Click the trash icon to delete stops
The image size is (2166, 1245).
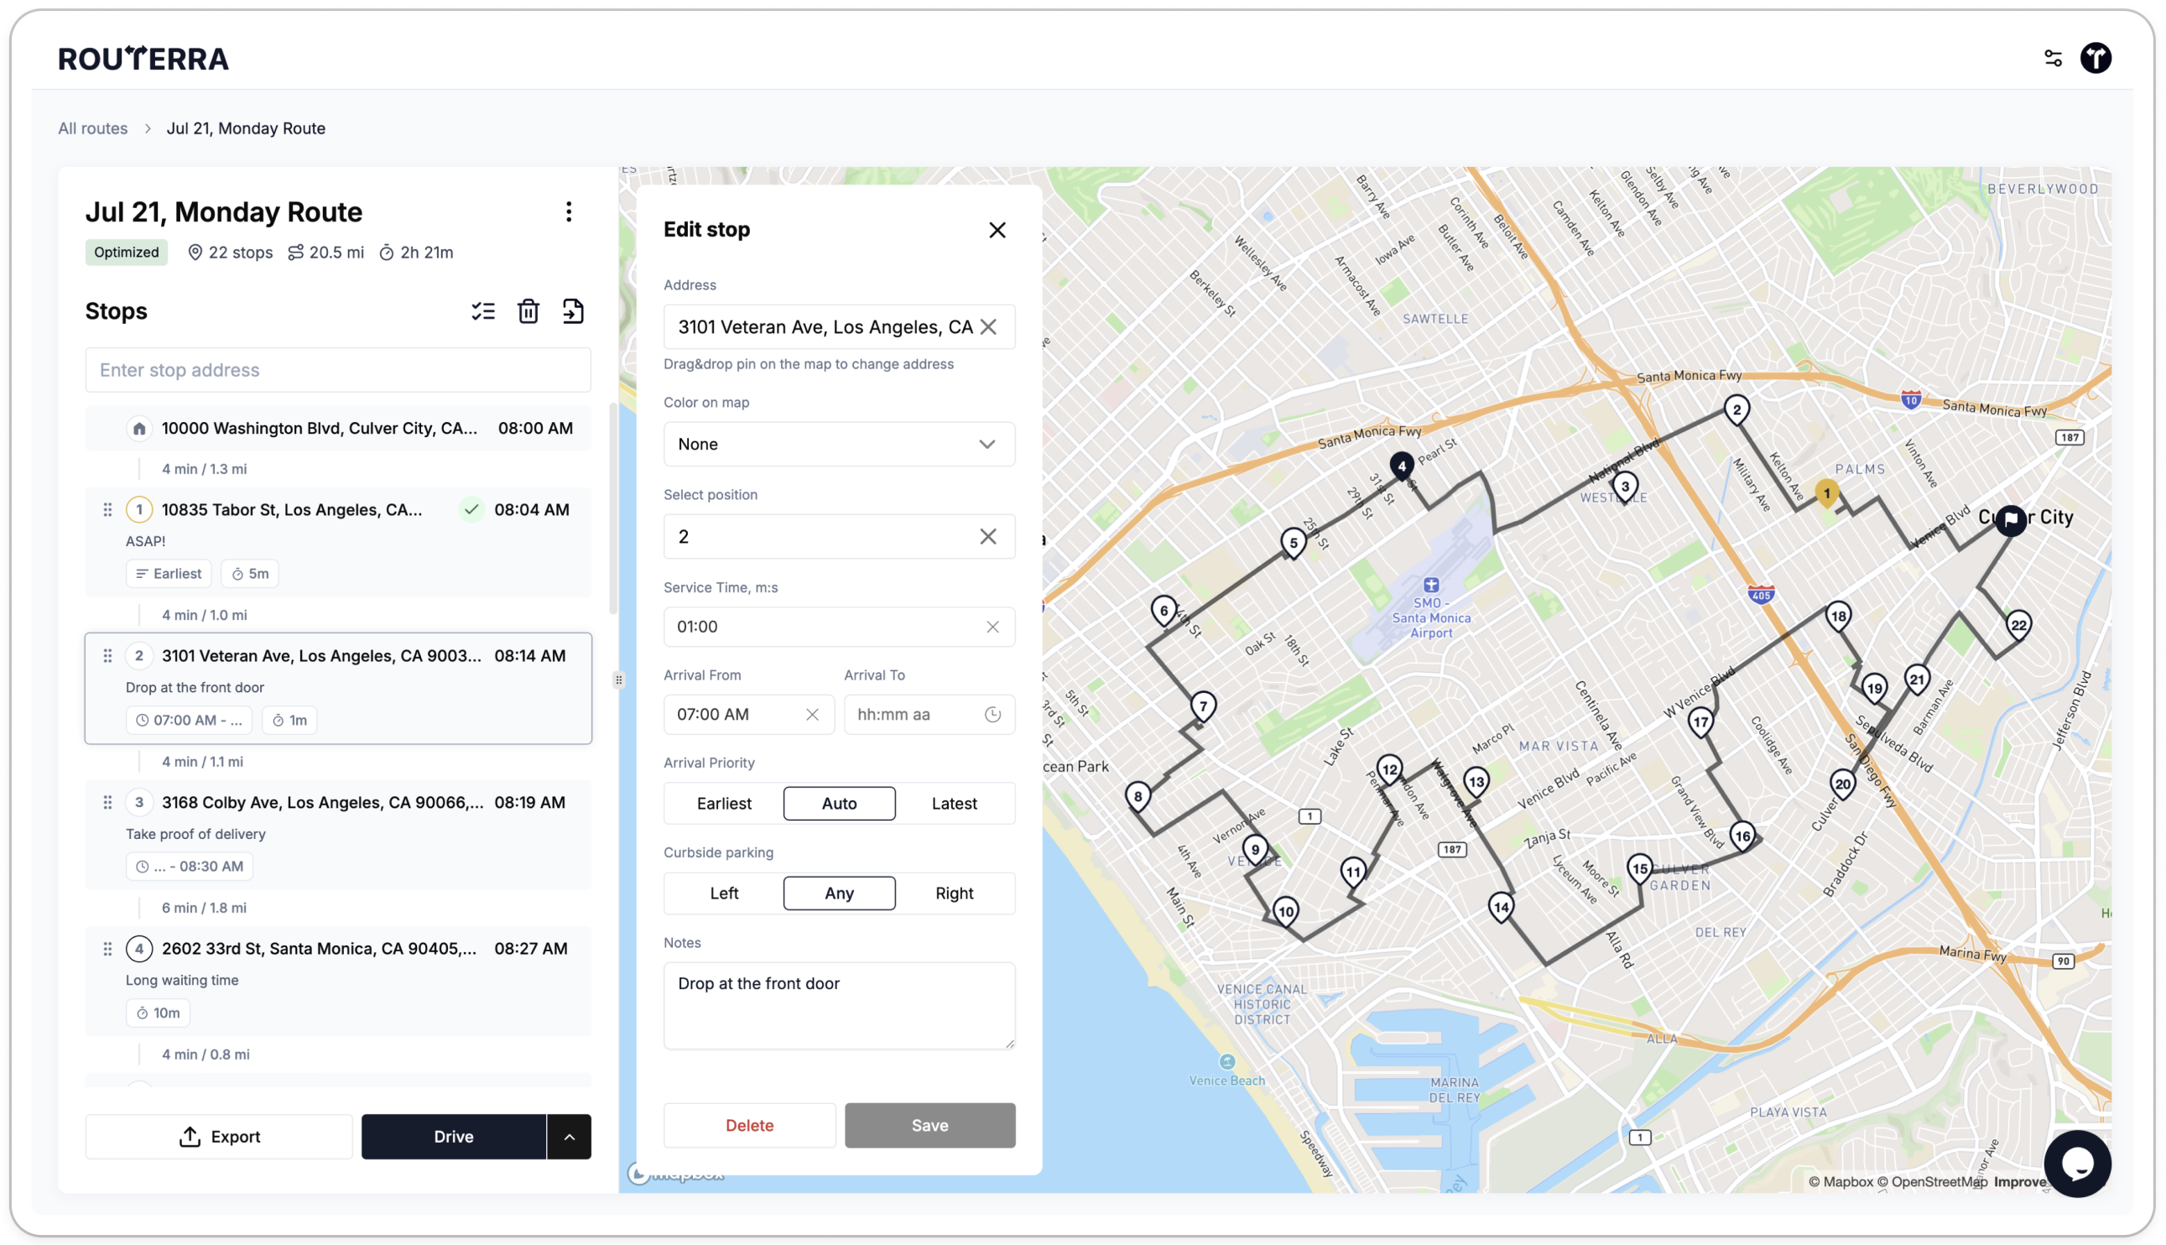click(528, 311)
